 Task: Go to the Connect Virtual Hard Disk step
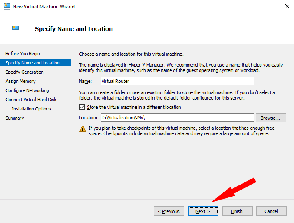(31, 100)
